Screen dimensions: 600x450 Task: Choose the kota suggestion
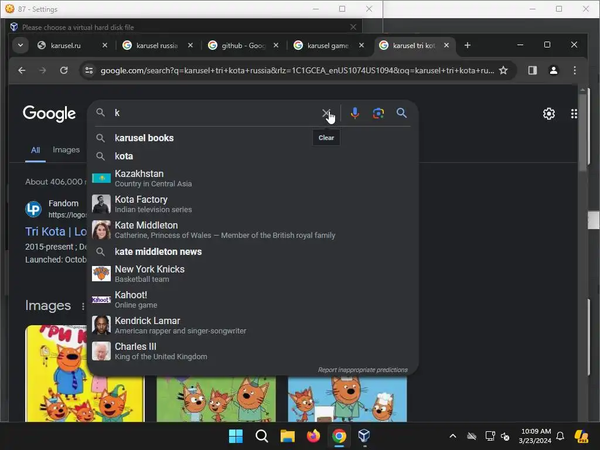point(253,156)
